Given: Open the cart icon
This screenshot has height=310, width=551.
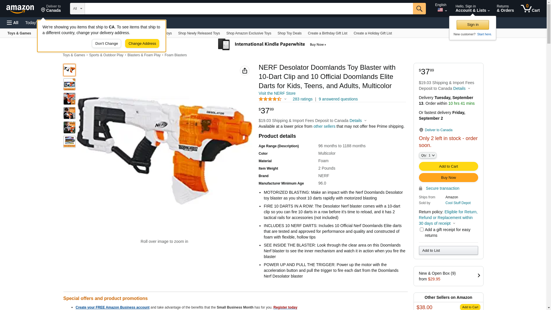Looking at the screenshot, I should click(530, 9).
